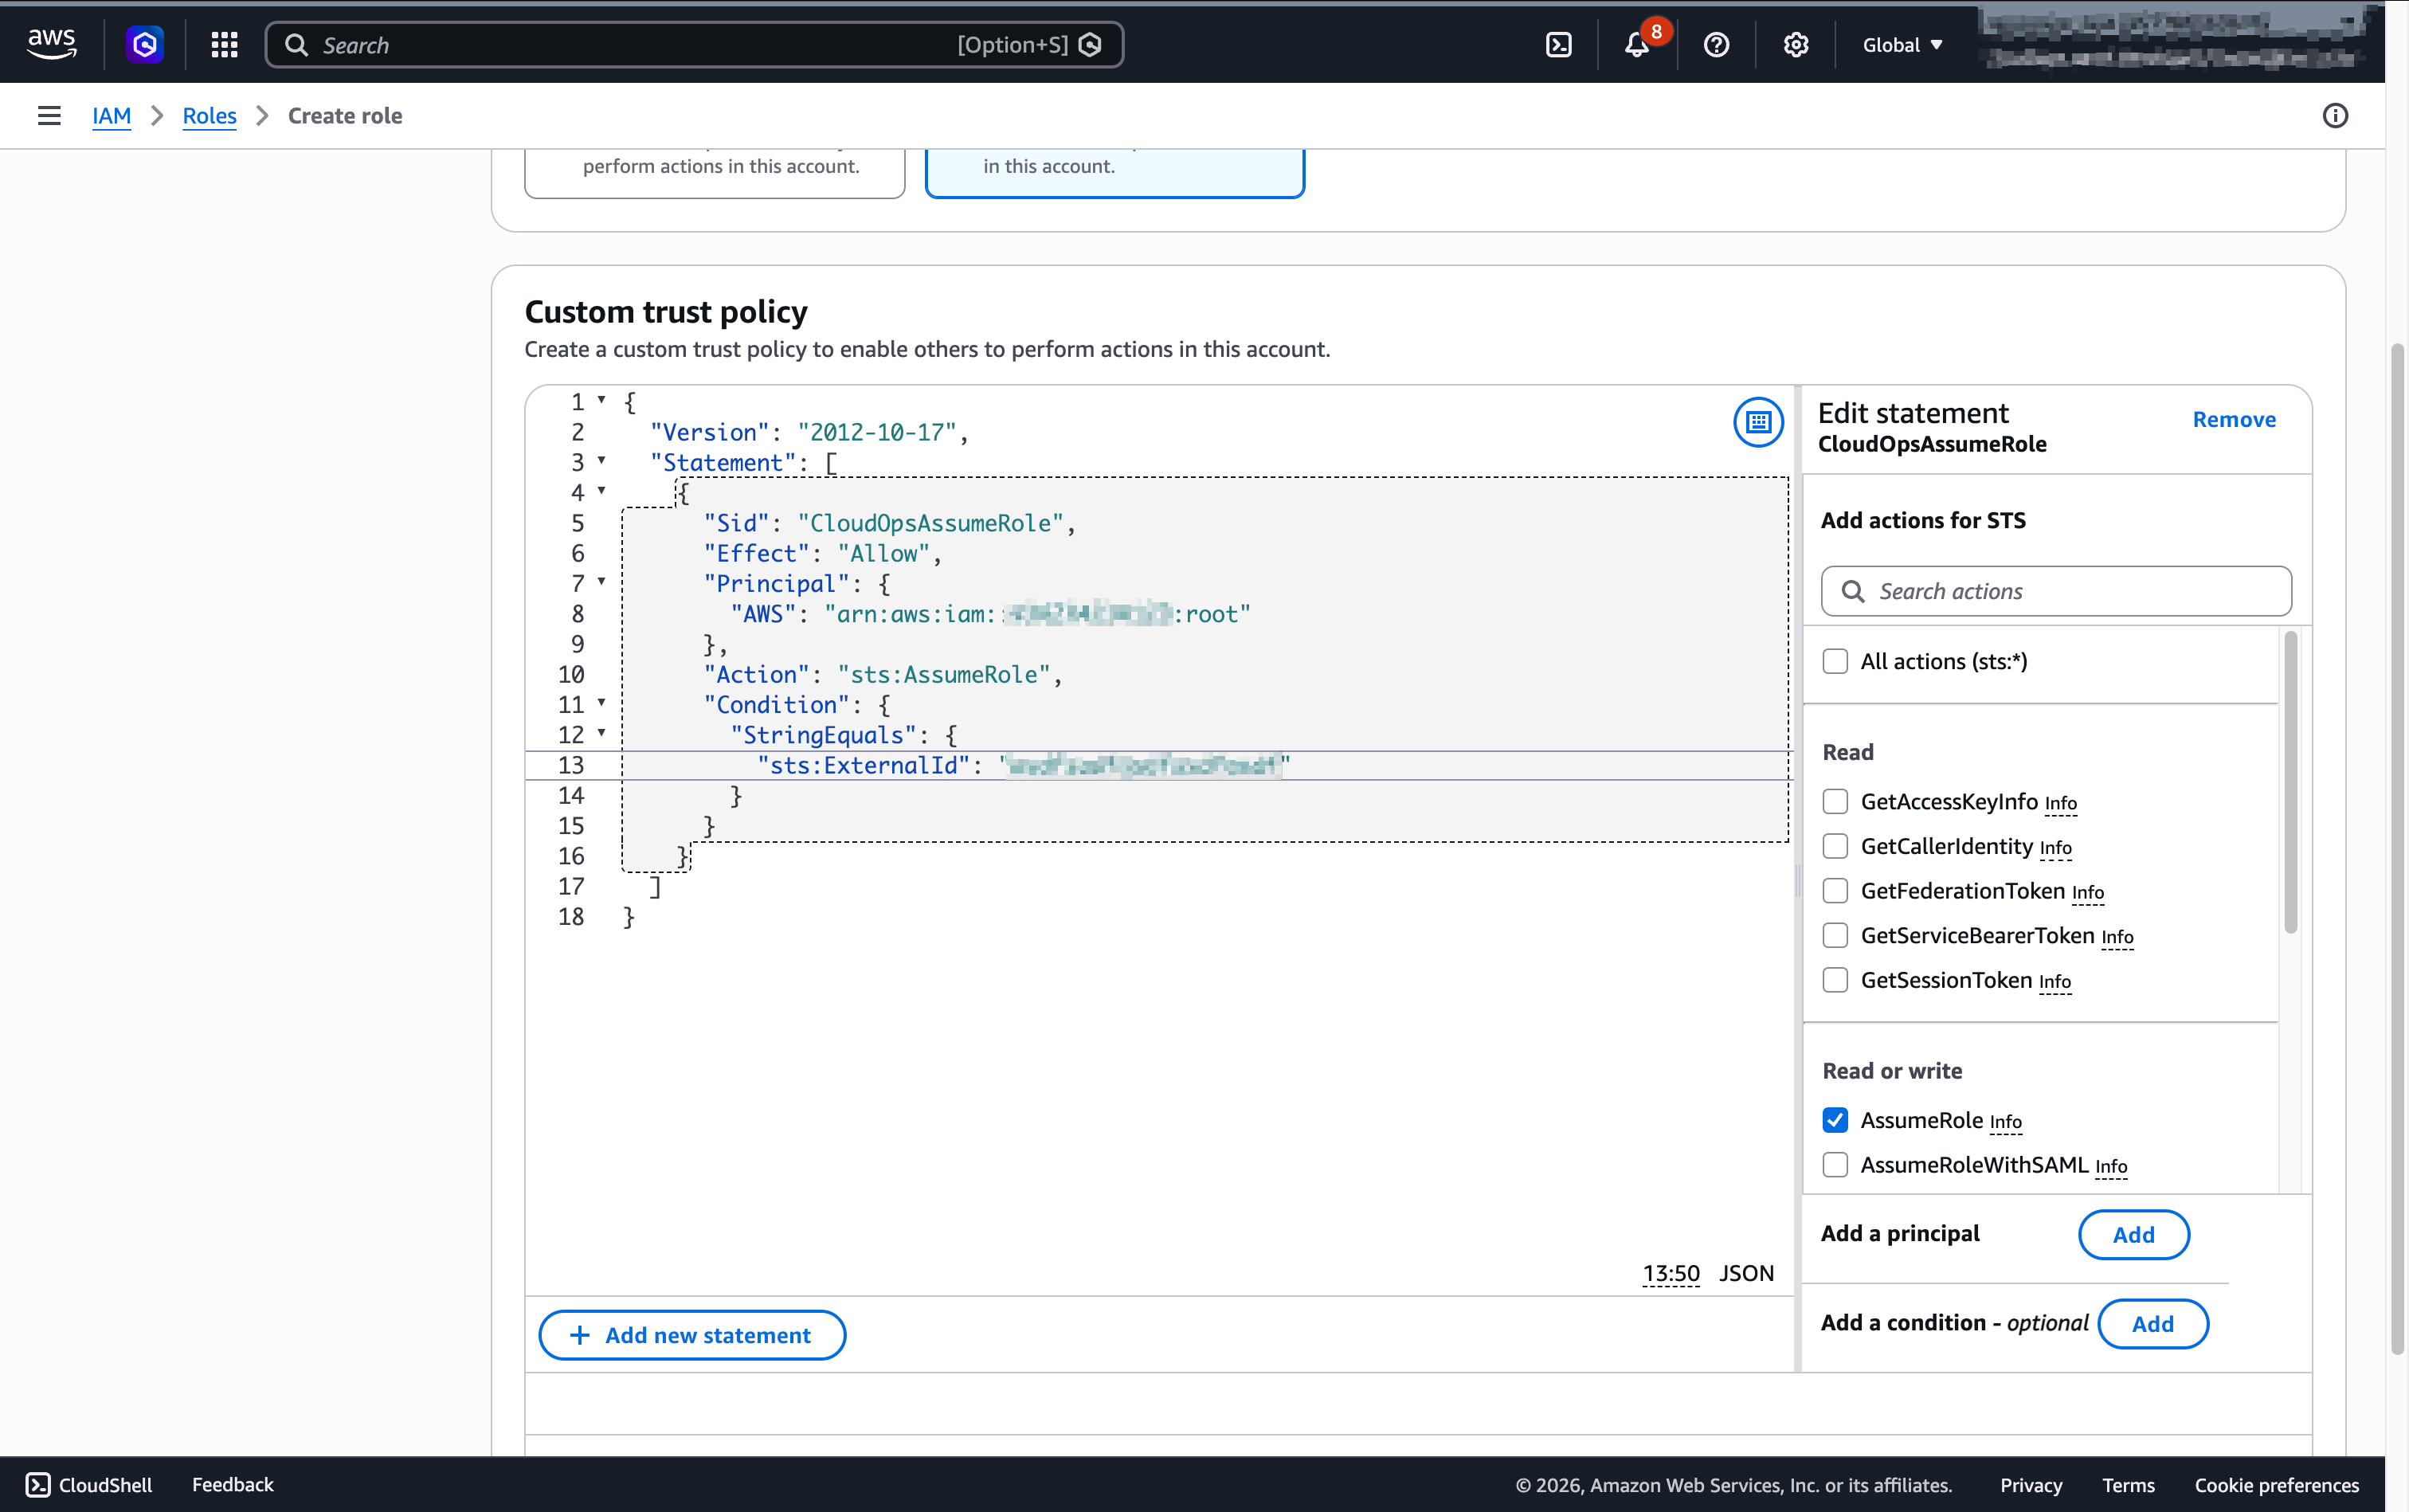Click the "Sid": "CloudOpsAssumeRole" line

pos(889,523)
